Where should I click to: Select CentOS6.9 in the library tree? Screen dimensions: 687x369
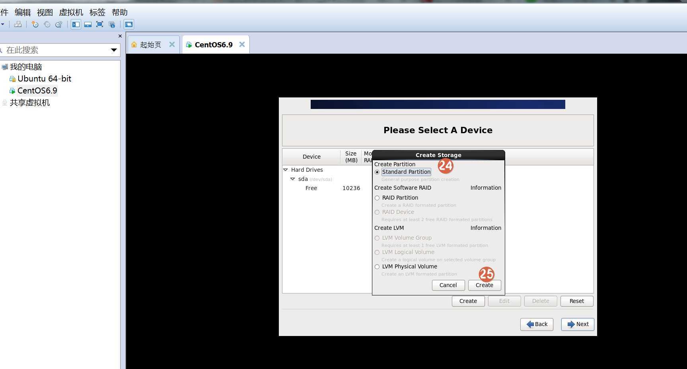37,91
